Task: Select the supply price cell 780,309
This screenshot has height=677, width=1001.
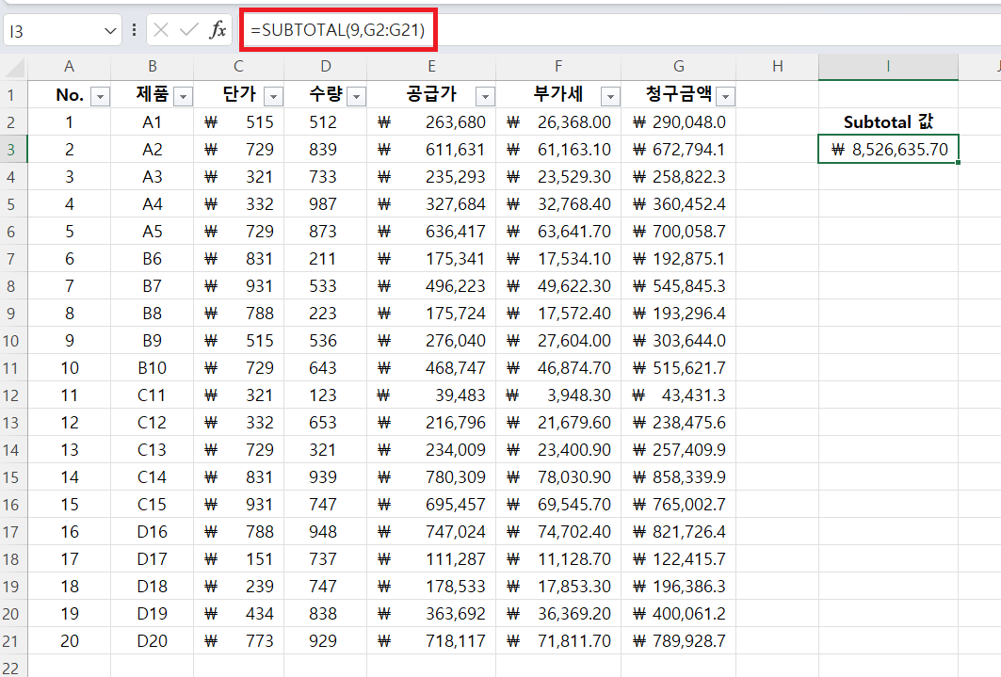Action: (431, 476)
